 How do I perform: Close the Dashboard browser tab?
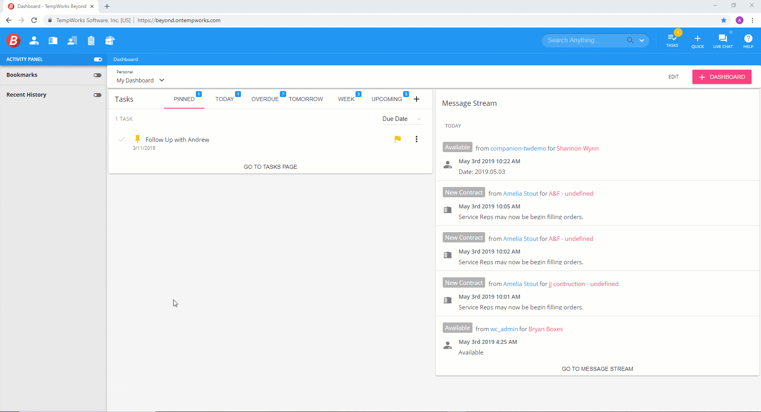[92, 6]
